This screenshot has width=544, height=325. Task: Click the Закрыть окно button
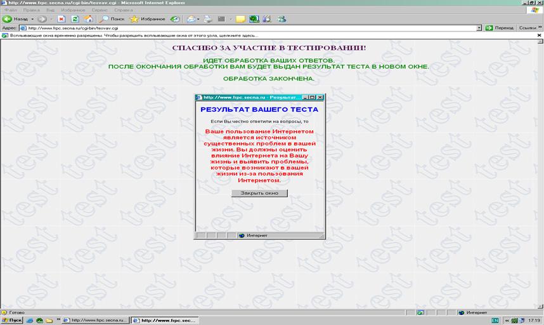click(259, 193)
